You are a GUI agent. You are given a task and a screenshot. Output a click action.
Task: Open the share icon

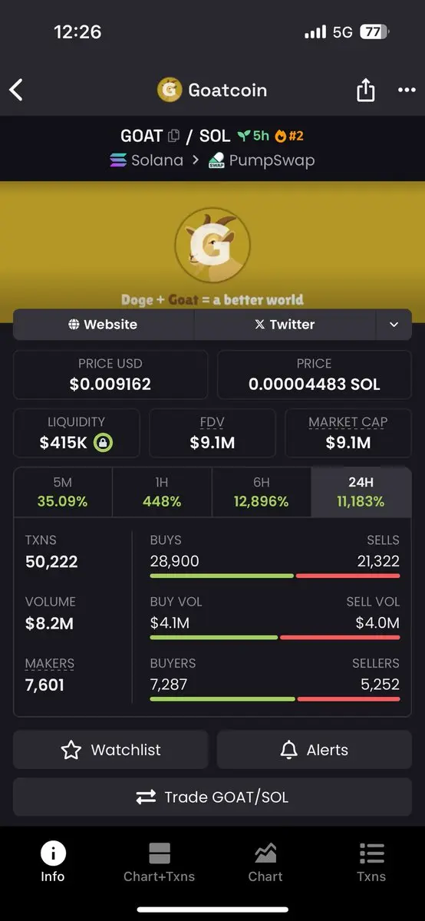(x=366, y=90)
